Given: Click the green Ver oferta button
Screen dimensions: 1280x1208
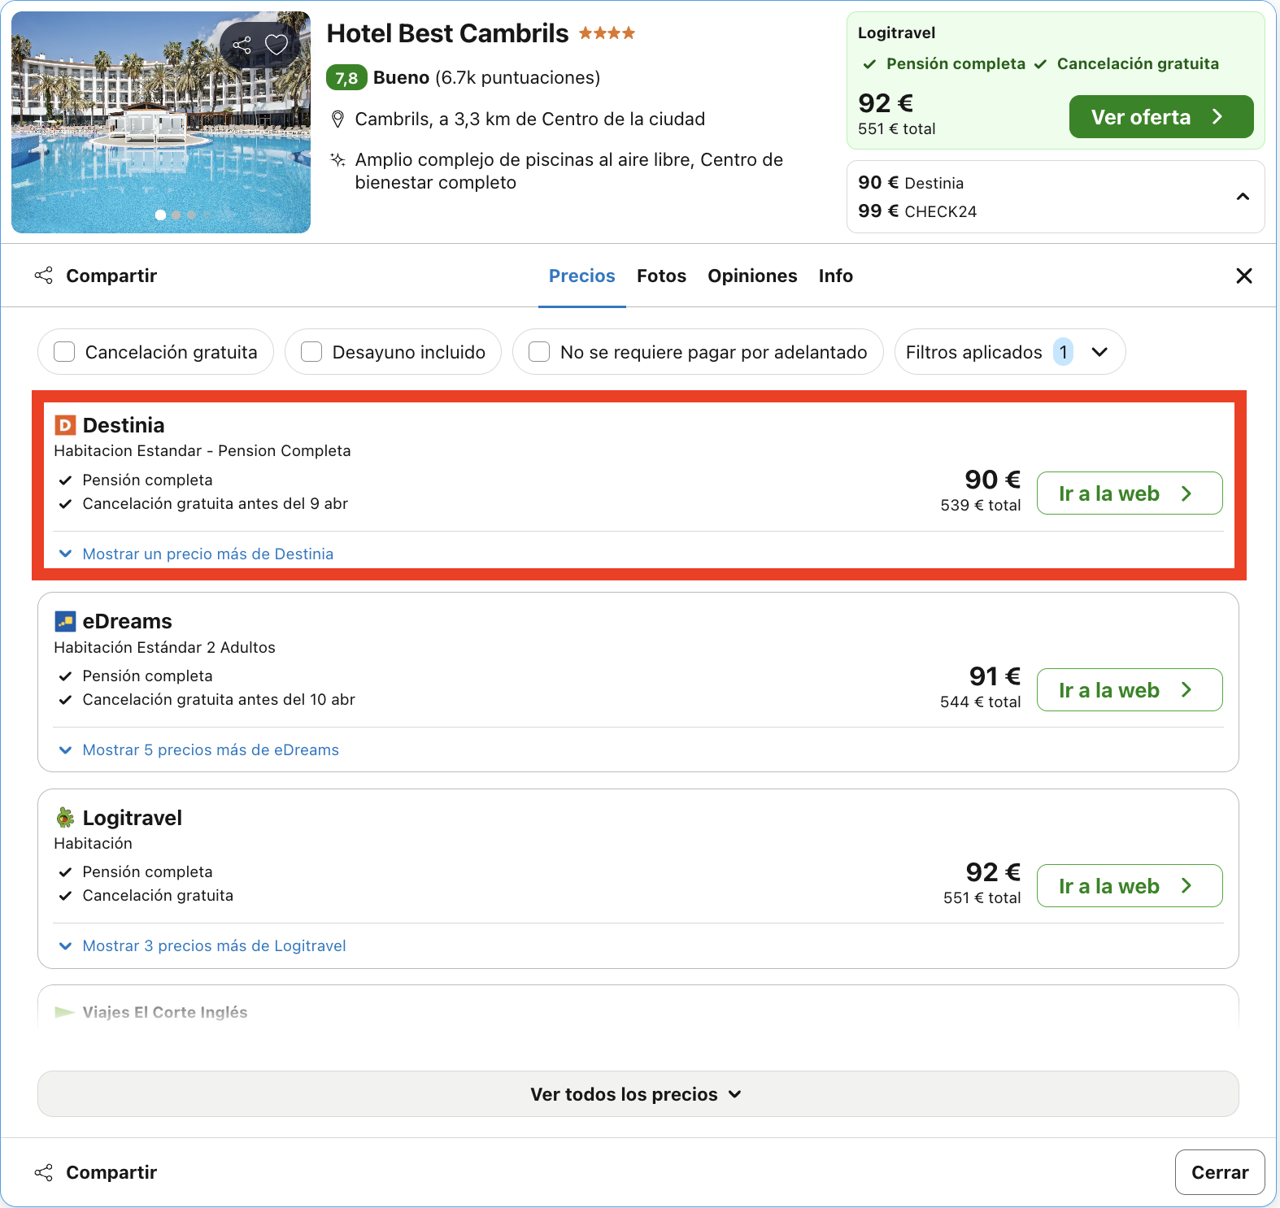Looking at the screenshot, I should tap(1161, 117).
